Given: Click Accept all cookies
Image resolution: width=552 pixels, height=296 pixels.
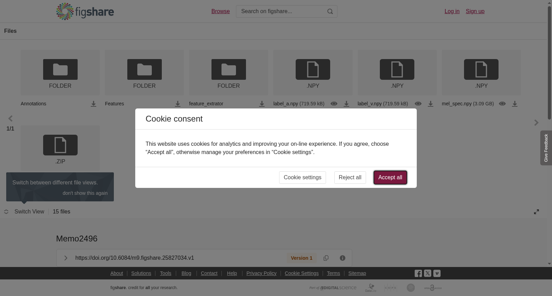Looking at the screenshot, I should (390, 178).
